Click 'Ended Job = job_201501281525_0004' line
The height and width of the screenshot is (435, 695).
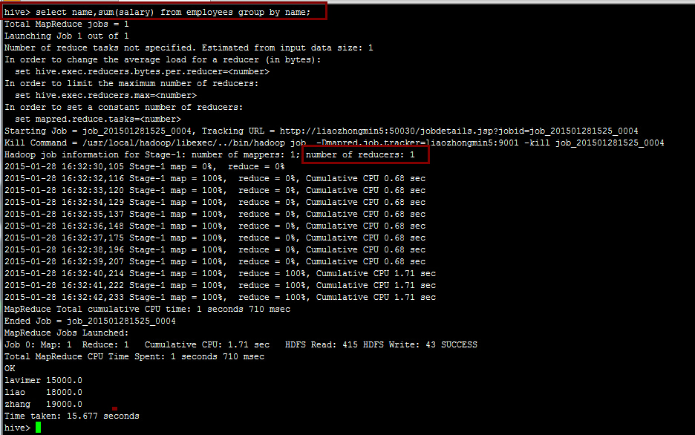[x=90, y=321]
